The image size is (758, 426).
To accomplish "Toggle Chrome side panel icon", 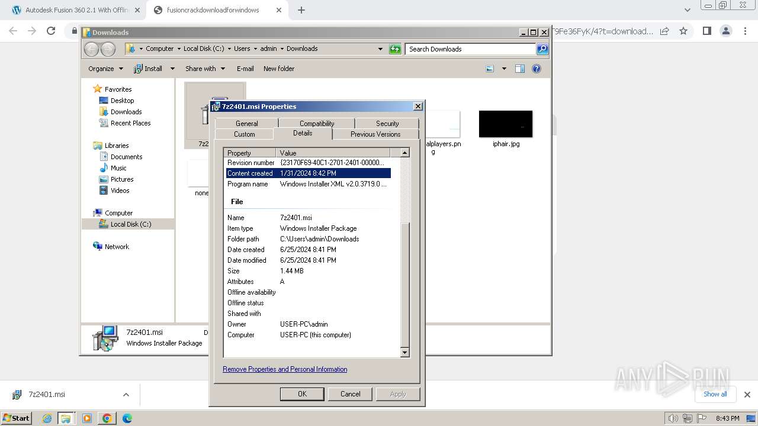I will coord(706,31).
